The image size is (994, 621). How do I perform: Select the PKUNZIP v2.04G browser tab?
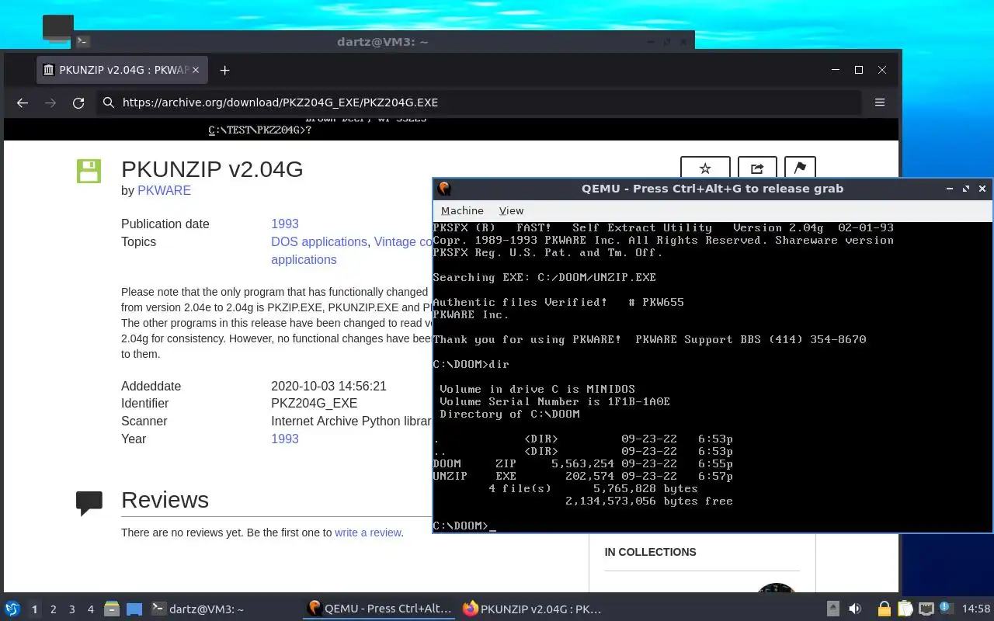(x=121, y=70)
